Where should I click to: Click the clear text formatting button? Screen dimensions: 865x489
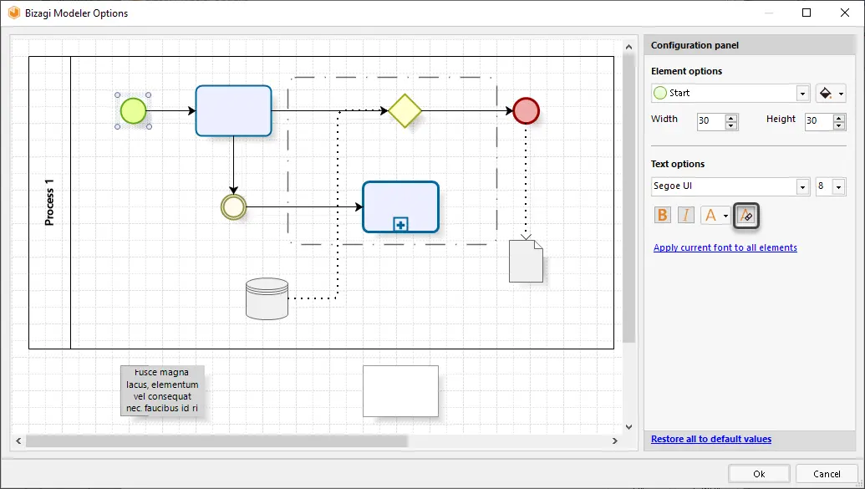[745, 216]
